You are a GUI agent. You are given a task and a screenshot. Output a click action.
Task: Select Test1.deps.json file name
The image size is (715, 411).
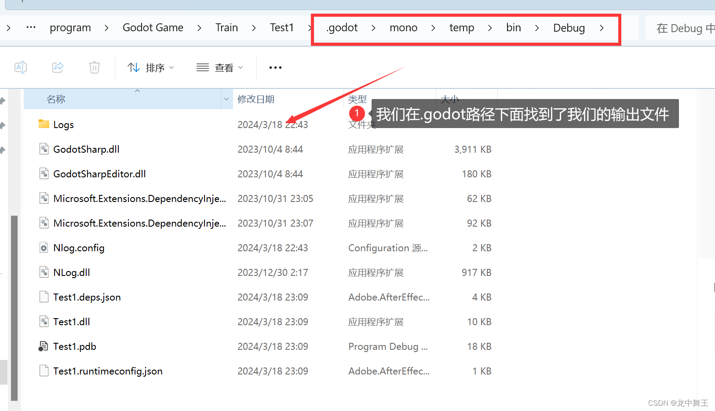(87, 297)
